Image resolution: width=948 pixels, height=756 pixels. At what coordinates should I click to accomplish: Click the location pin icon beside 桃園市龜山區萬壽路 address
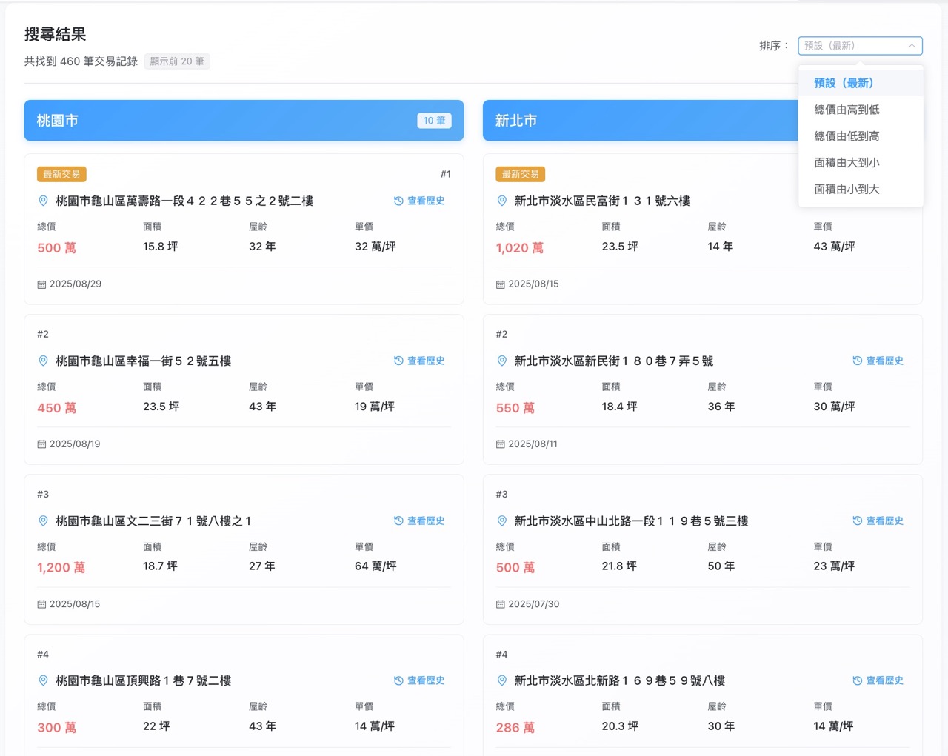pos(42,200)
